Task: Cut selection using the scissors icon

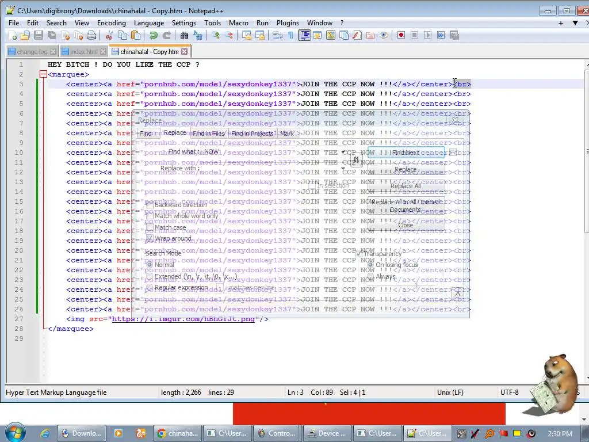Action: 109,35
